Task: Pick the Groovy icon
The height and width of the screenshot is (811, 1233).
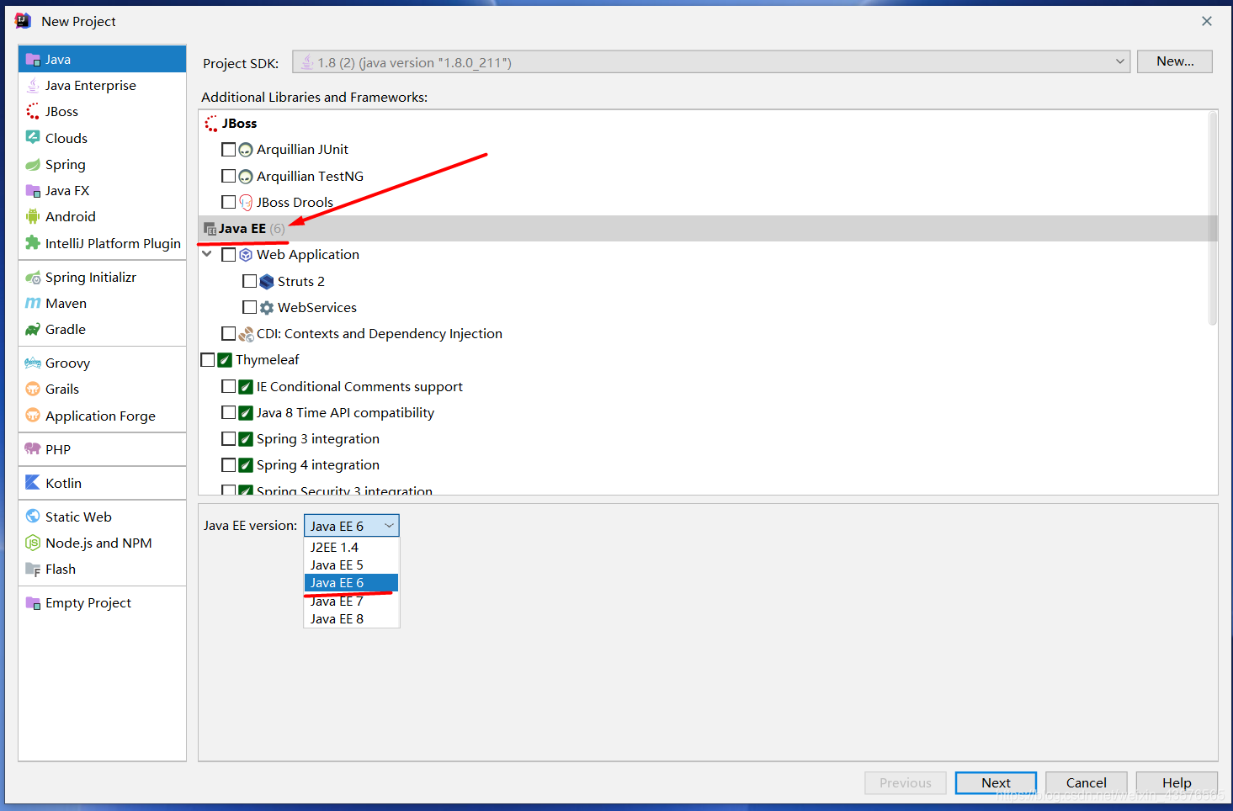Action: point(33,363)
